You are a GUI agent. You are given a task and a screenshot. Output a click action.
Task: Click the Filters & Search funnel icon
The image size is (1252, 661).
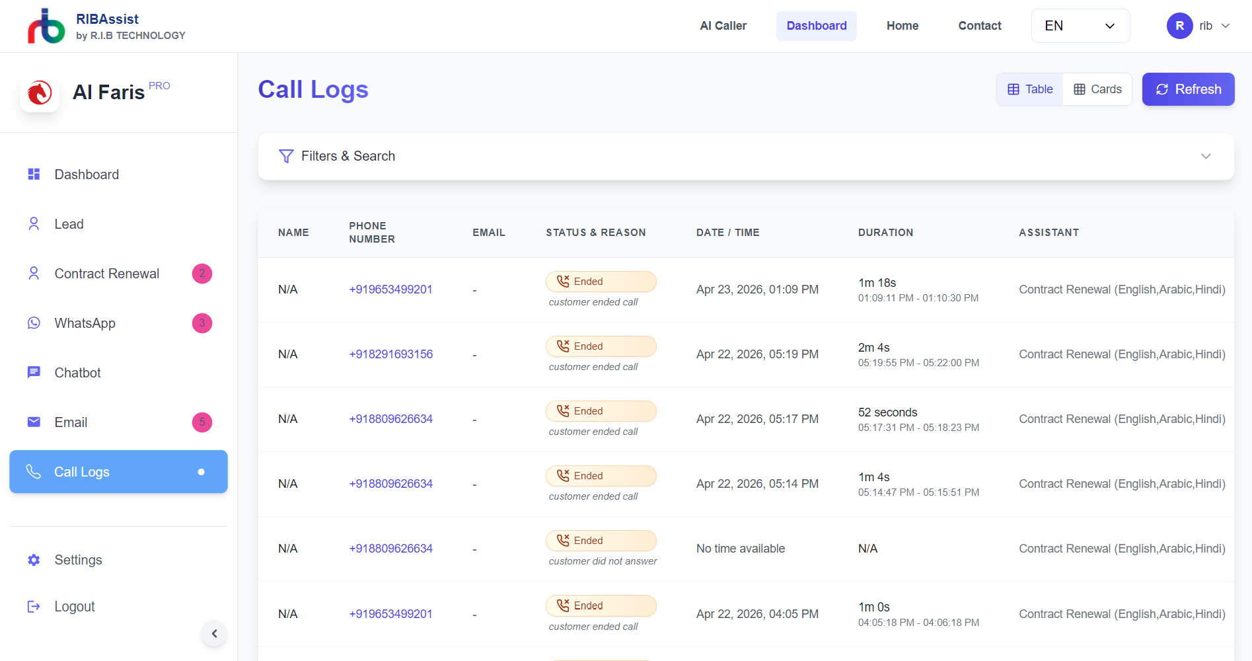pos(286,156)
